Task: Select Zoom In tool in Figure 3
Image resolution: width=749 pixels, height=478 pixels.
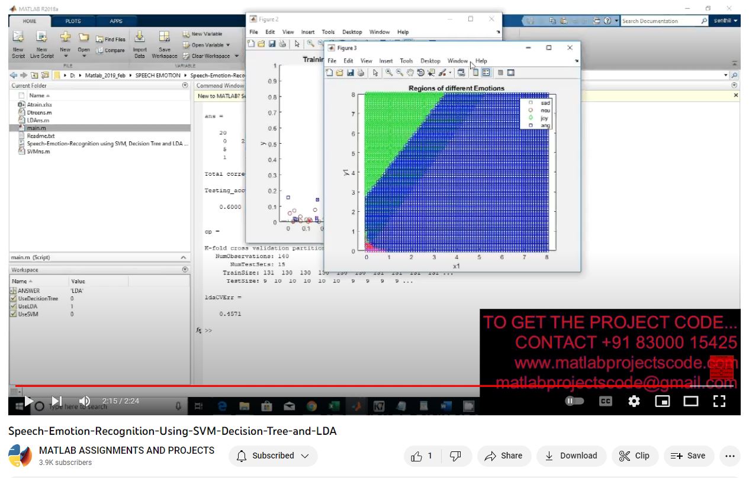Action: pyautogui.click(x=389, y=73)
